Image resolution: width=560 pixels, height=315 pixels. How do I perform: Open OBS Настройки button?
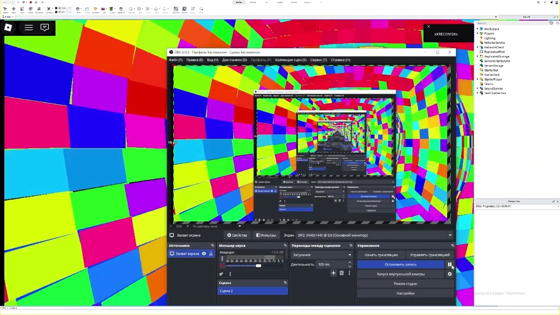(406, 294)
